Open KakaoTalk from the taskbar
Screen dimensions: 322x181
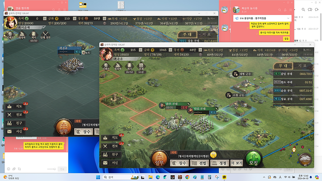(225, 177)
